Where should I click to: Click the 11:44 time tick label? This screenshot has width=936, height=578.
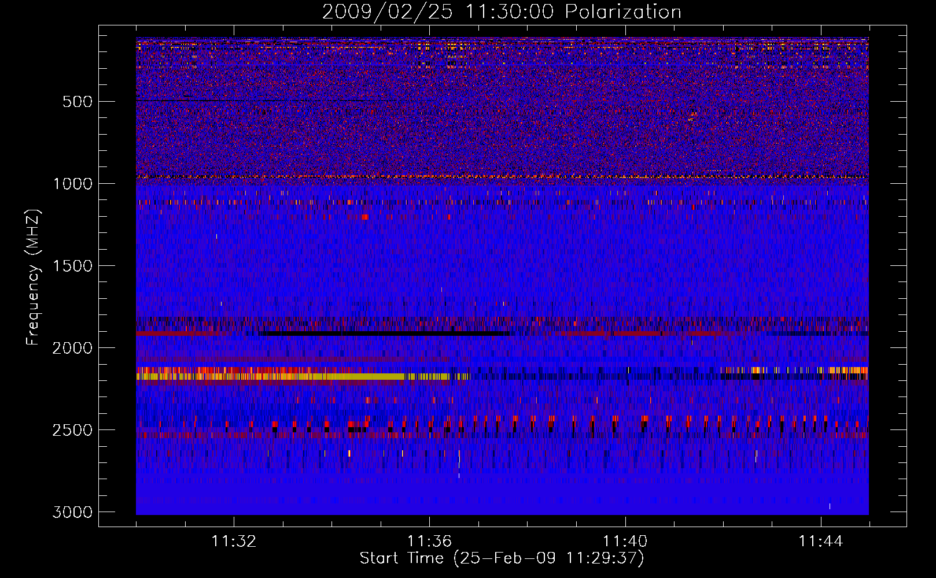(821, 542)
